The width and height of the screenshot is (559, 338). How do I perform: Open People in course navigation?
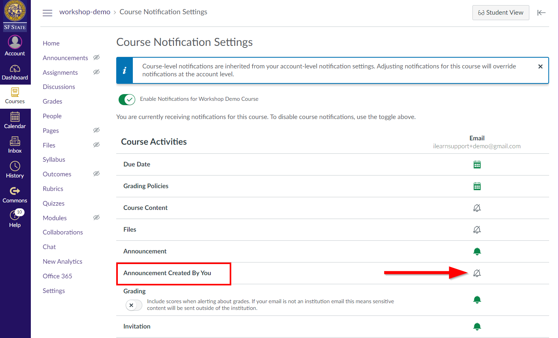(52, 116)
